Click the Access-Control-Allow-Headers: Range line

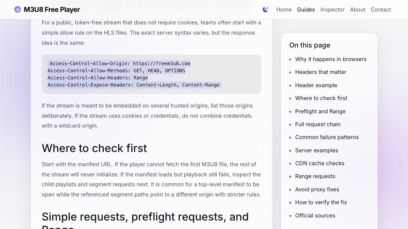pos(98,78)
